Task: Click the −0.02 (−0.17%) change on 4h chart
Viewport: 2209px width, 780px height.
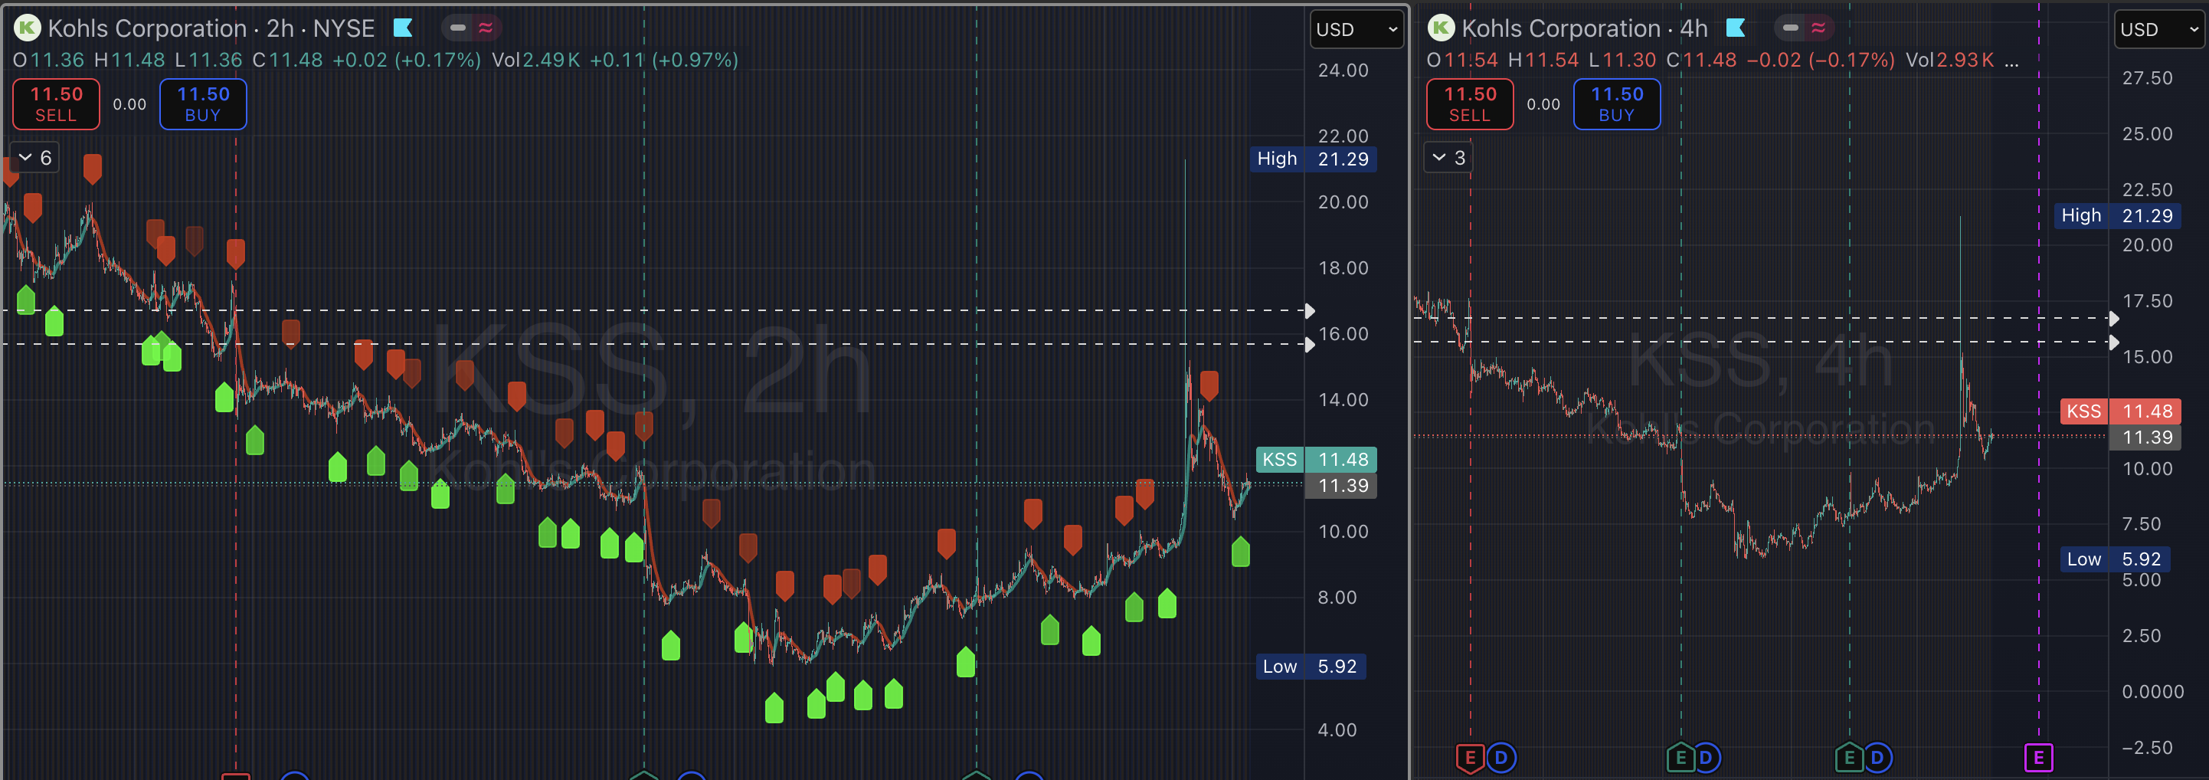Action: (x=1821, y=60)
